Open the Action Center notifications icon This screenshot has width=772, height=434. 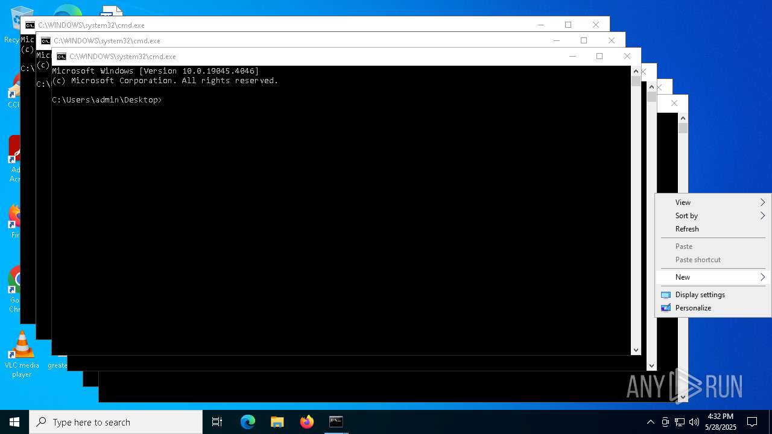(752, 422)
